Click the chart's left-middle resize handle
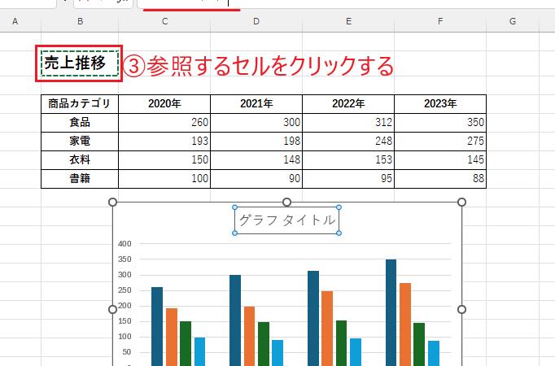Image resolution: width=555 pixels, height=366 pixels. 112,309
